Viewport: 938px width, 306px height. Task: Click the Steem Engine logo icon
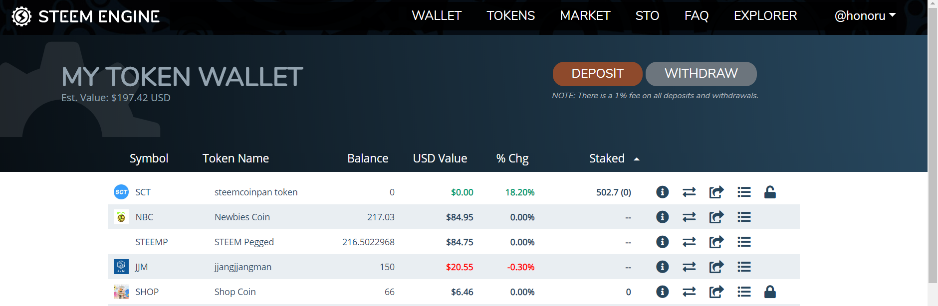(x=21, y=16)
